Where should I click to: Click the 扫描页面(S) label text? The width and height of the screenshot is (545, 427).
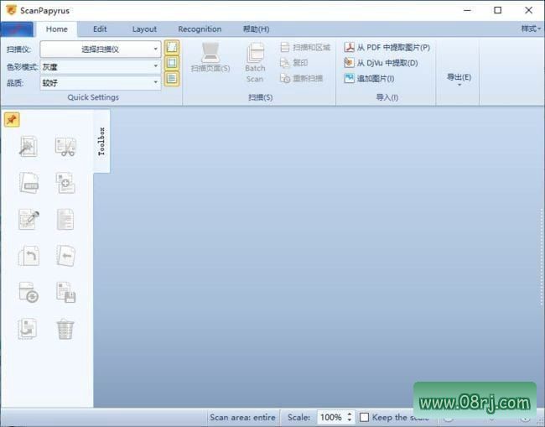[210, 68]
